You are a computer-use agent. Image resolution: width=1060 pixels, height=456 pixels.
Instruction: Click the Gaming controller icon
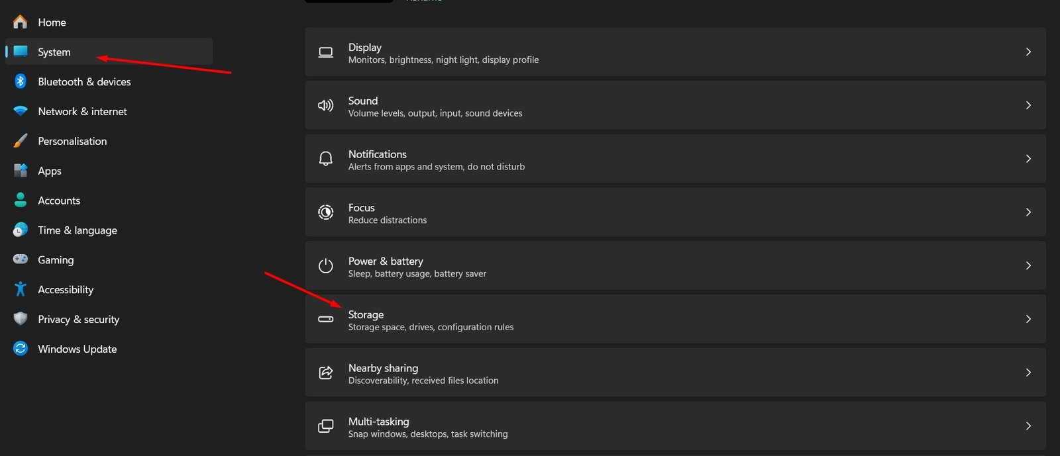coord(21,259)
